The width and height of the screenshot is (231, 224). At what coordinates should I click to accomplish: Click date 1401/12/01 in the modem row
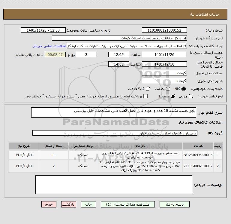click(24, 166)
